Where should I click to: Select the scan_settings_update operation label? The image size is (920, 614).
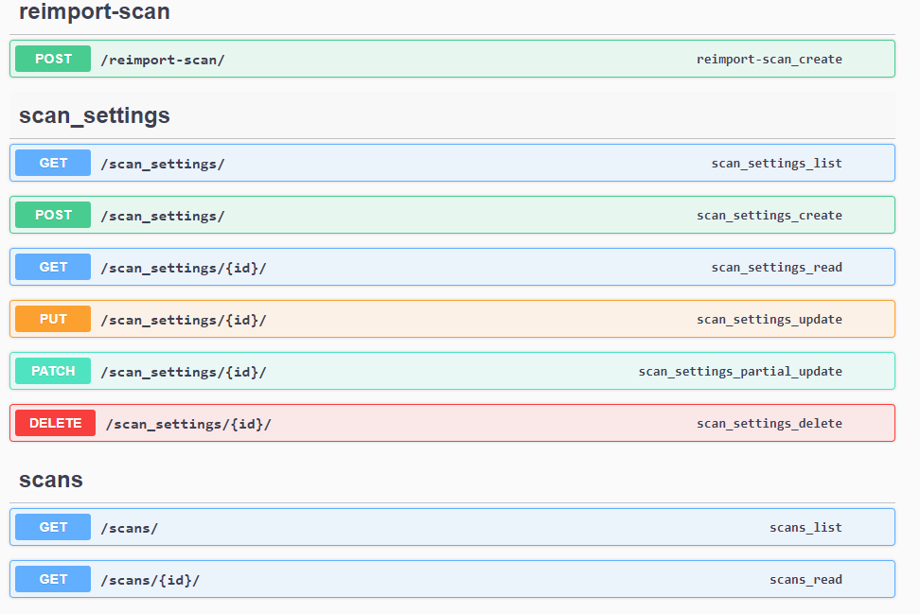coord(769,320)
